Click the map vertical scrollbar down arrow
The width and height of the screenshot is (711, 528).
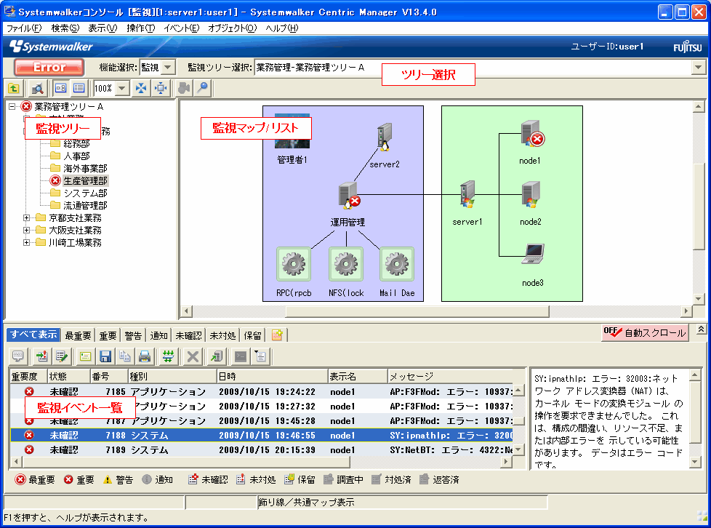[699, 299]
